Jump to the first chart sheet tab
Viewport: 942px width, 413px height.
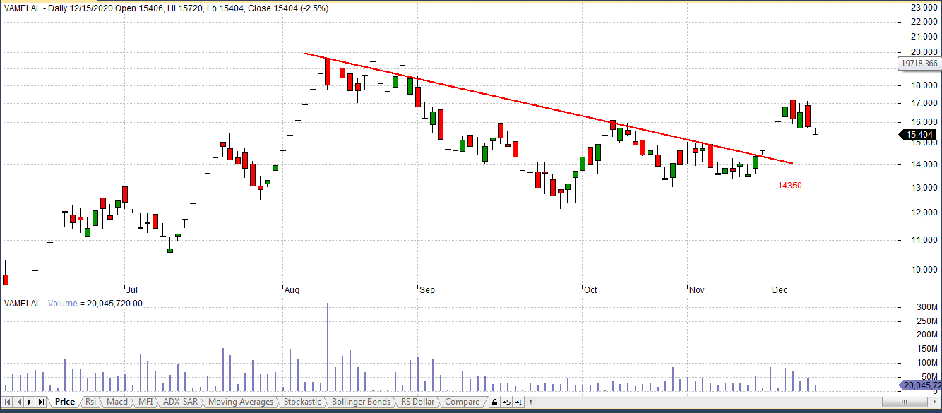tap(8, 402)
